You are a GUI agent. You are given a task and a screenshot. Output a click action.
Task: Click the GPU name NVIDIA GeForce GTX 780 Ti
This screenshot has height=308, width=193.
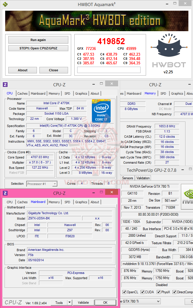pos(150,186)
